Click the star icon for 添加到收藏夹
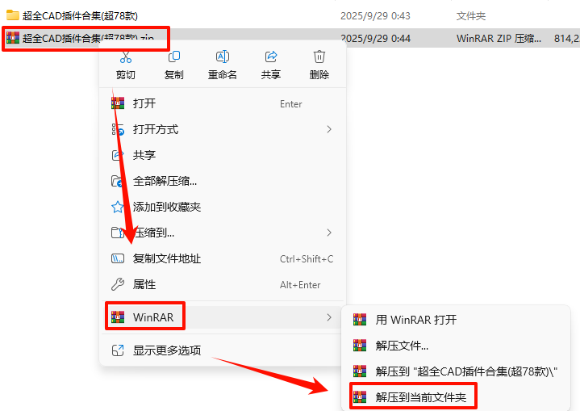The image size is (580, 411). tap(118, 207)
